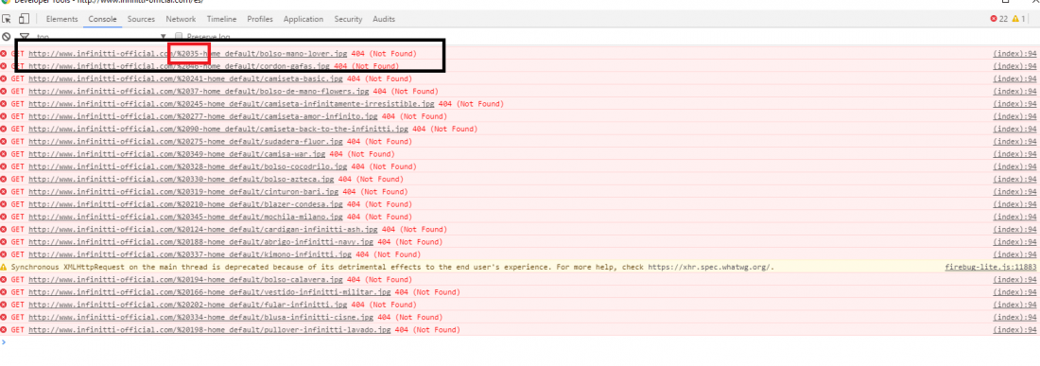
Task: Open the bolso-azteca.jpg URL link
Action: (x=182, y=179)
